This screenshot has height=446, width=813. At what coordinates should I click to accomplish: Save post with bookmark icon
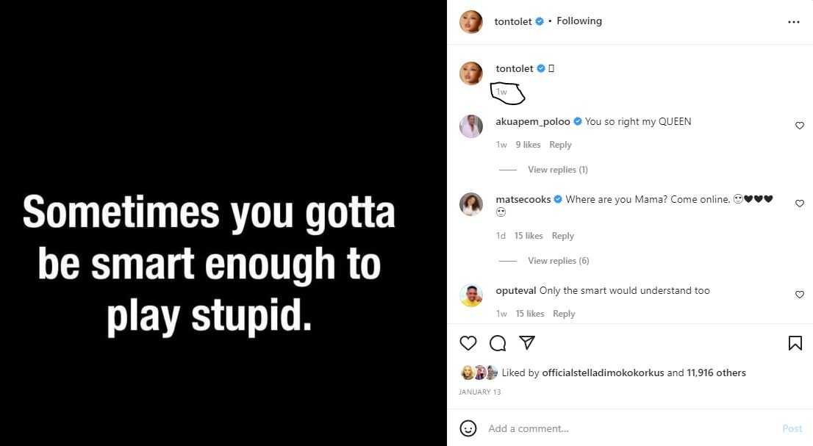(x=795, y=343)
